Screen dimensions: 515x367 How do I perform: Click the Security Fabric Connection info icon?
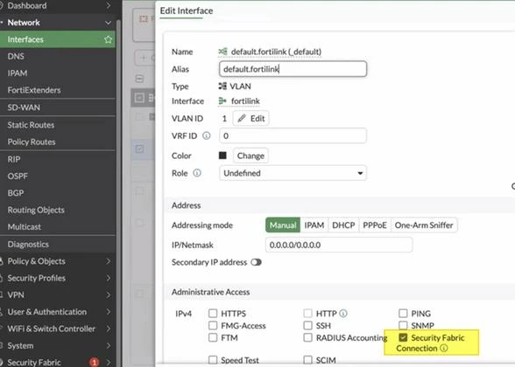click(x=444, y=348)
